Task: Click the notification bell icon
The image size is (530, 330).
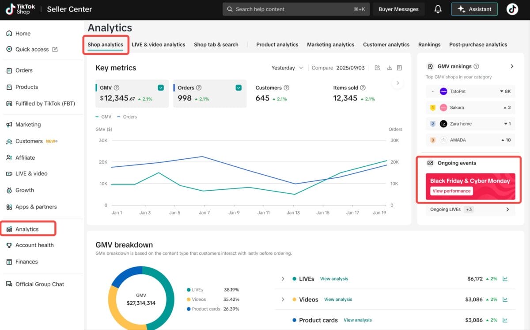Action: (x=438, y=9)
